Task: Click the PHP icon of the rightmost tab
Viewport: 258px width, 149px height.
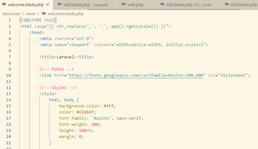Action: point(227,5)
